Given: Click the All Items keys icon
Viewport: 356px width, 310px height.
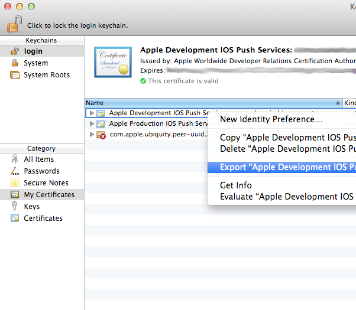Looking at the screenshot, I should click(x=15, y=159).
